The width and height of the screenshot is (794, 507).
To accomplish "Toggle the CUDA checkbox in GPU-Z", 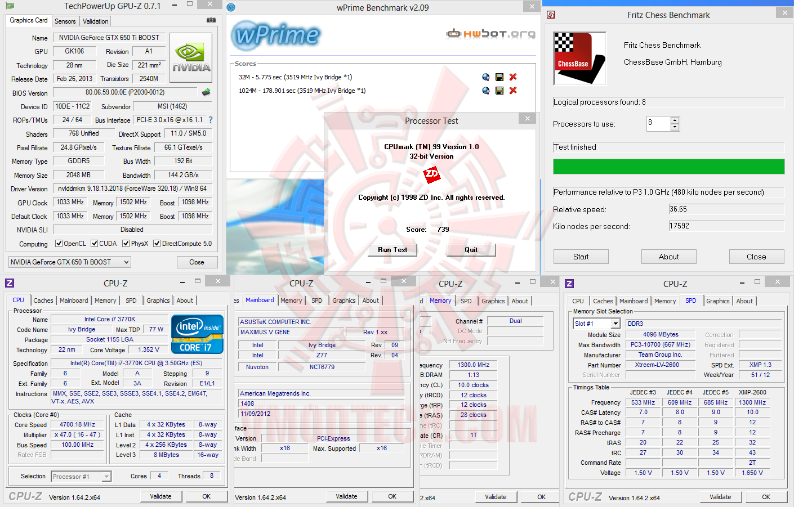I will click(94, 244).
